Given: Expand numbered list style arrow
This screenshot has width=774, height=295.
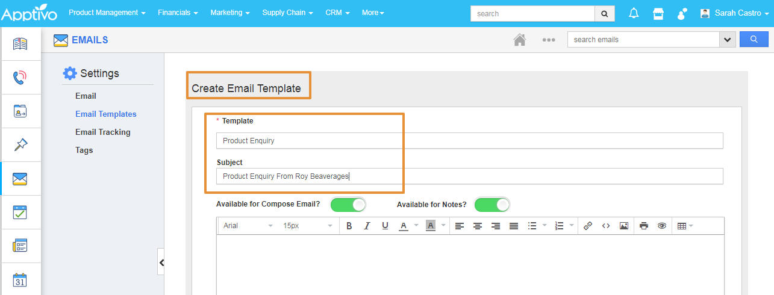Looking at the screenshot, I should click(x=572, y=226).
